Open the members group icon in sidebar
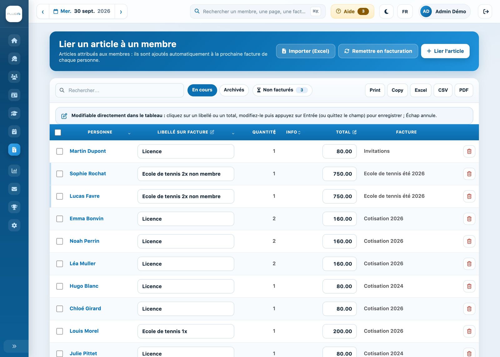Image resolution: width=500 pixels, height=357 pixels. tap(14, 77)
